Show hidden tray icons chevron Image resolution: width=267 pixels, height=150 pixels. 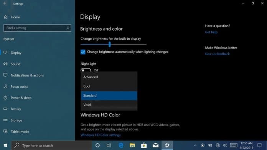(x=195, y=145)
